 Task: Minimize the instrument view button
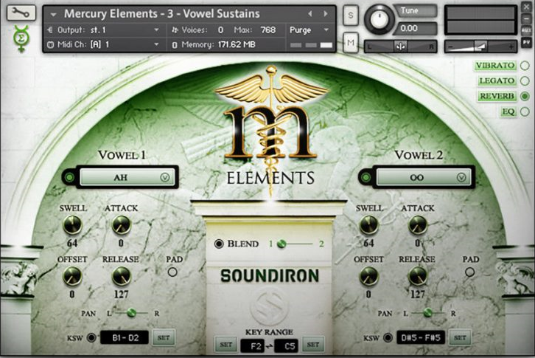(x=526, y=19)
